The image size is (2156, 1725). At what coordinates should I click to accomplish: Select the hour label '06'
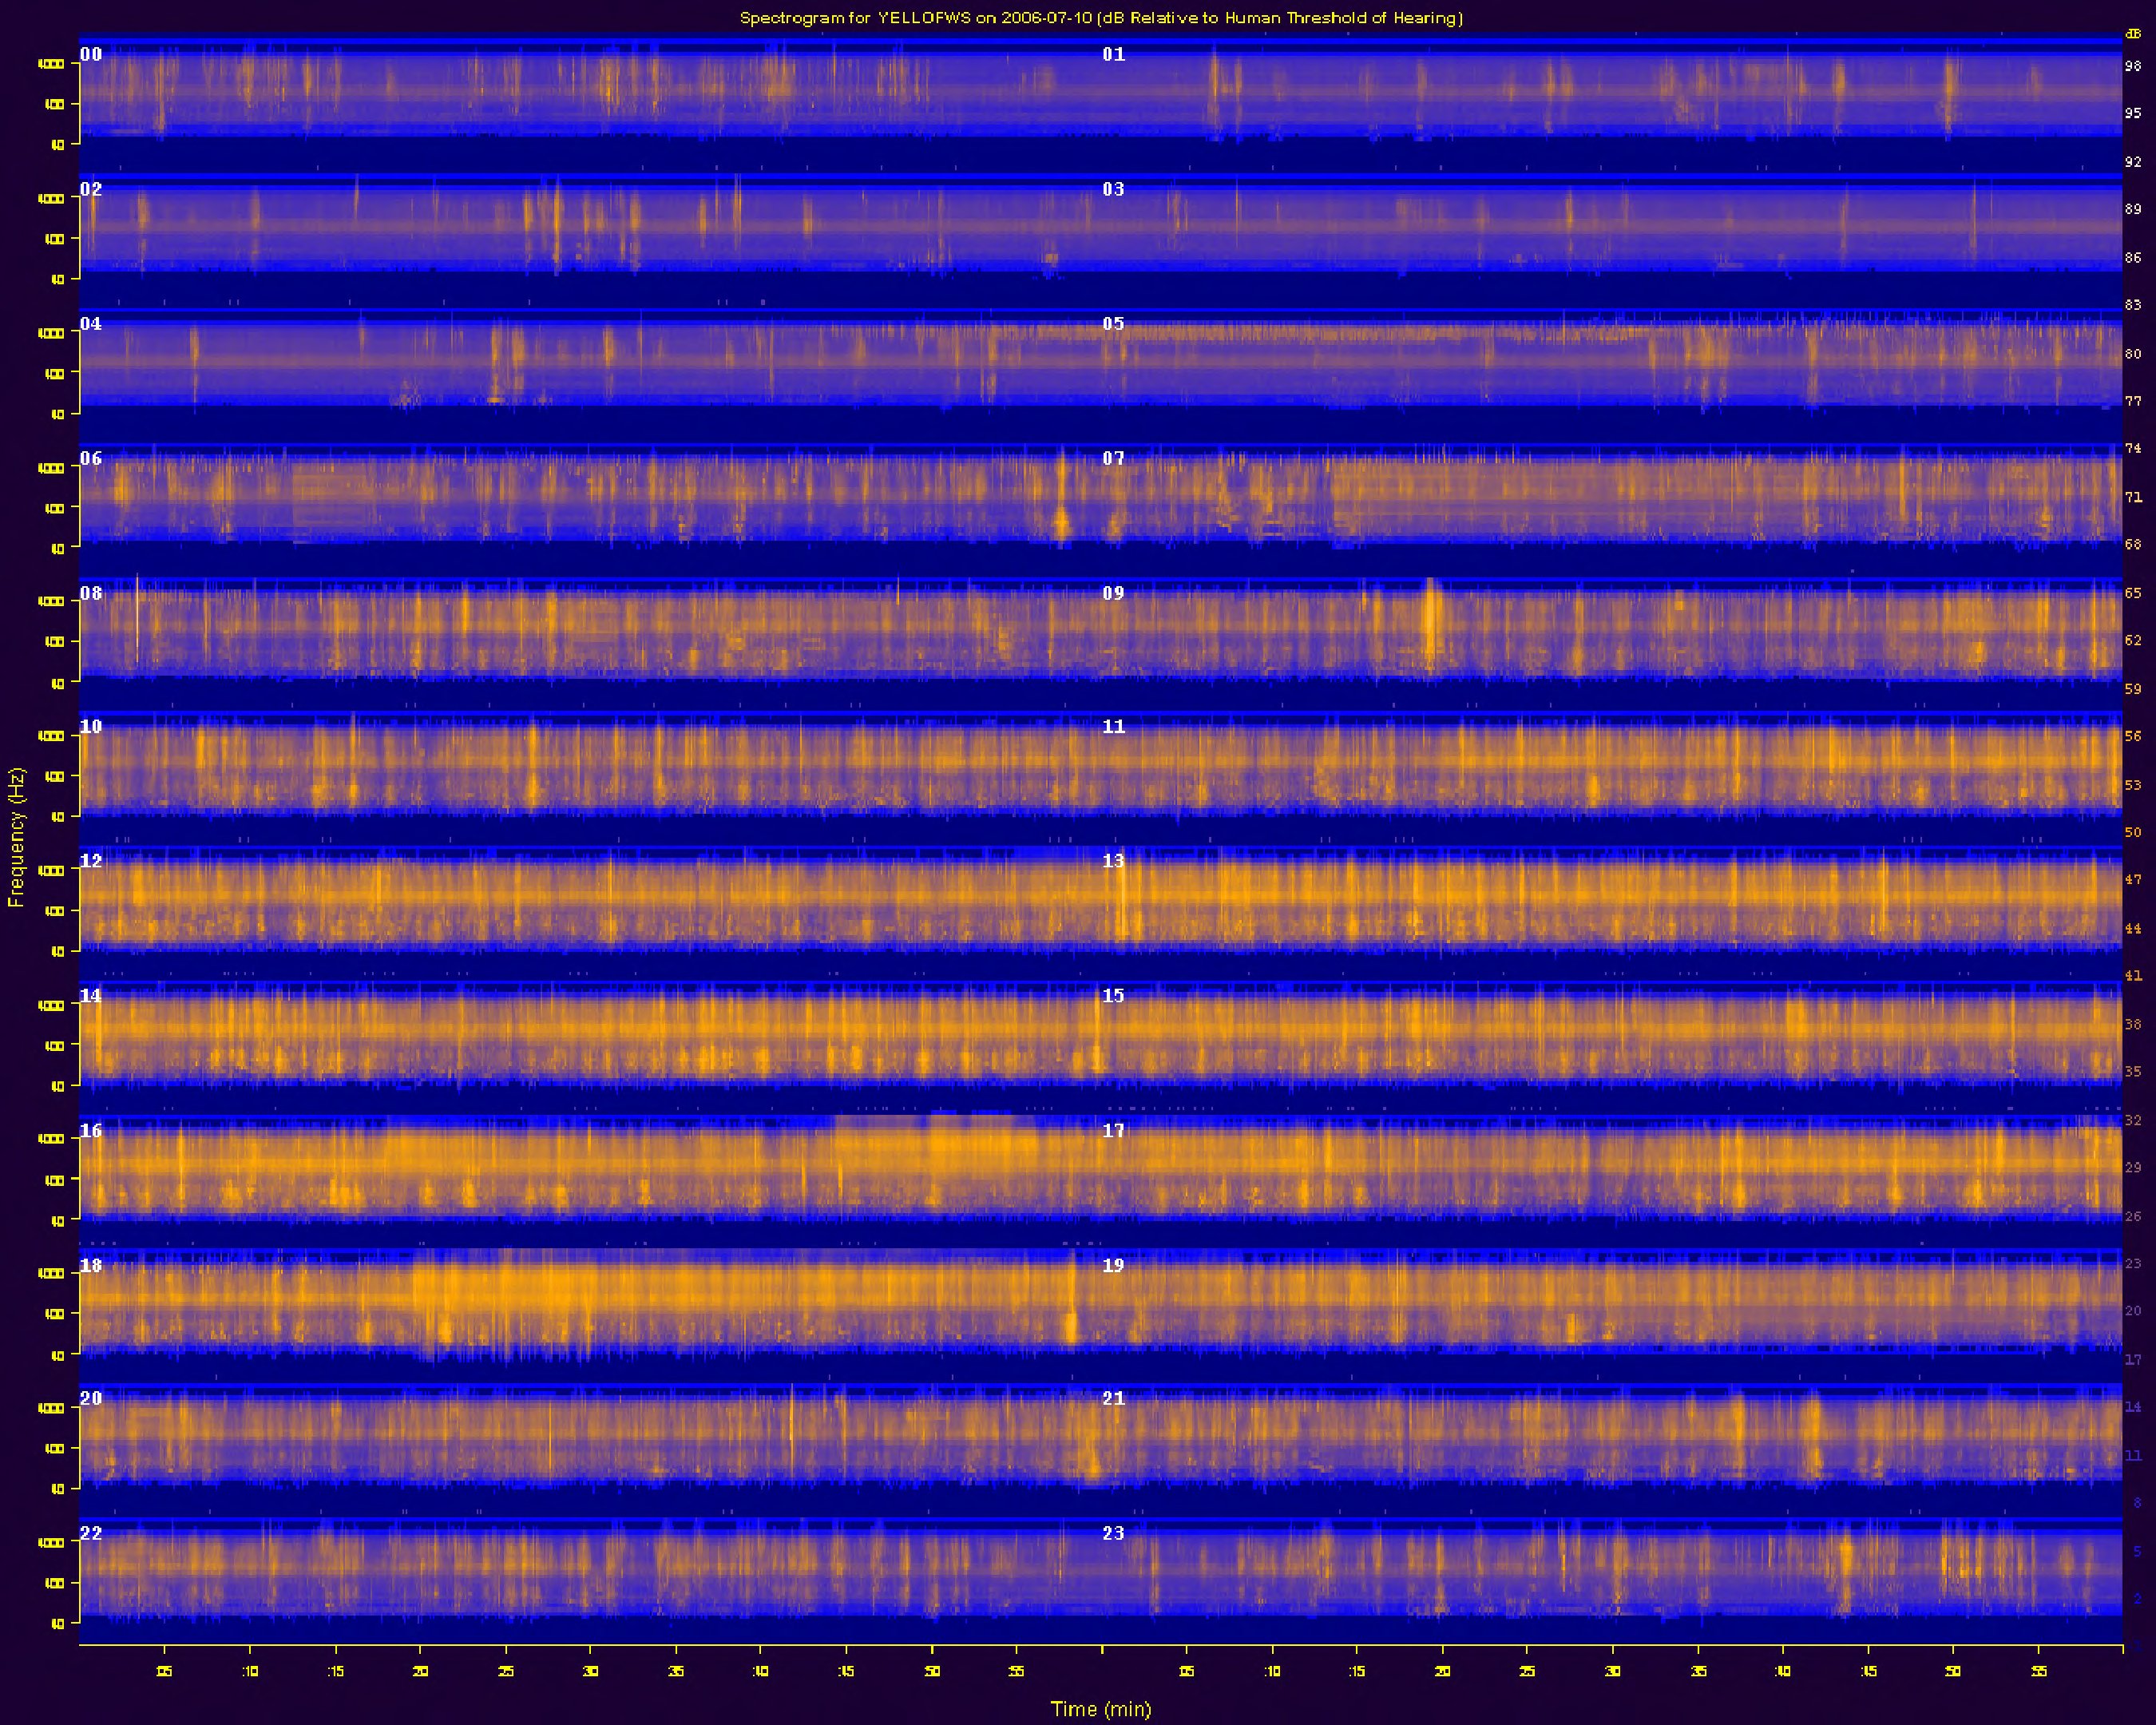pyautogui.click(x=91, y=459)
